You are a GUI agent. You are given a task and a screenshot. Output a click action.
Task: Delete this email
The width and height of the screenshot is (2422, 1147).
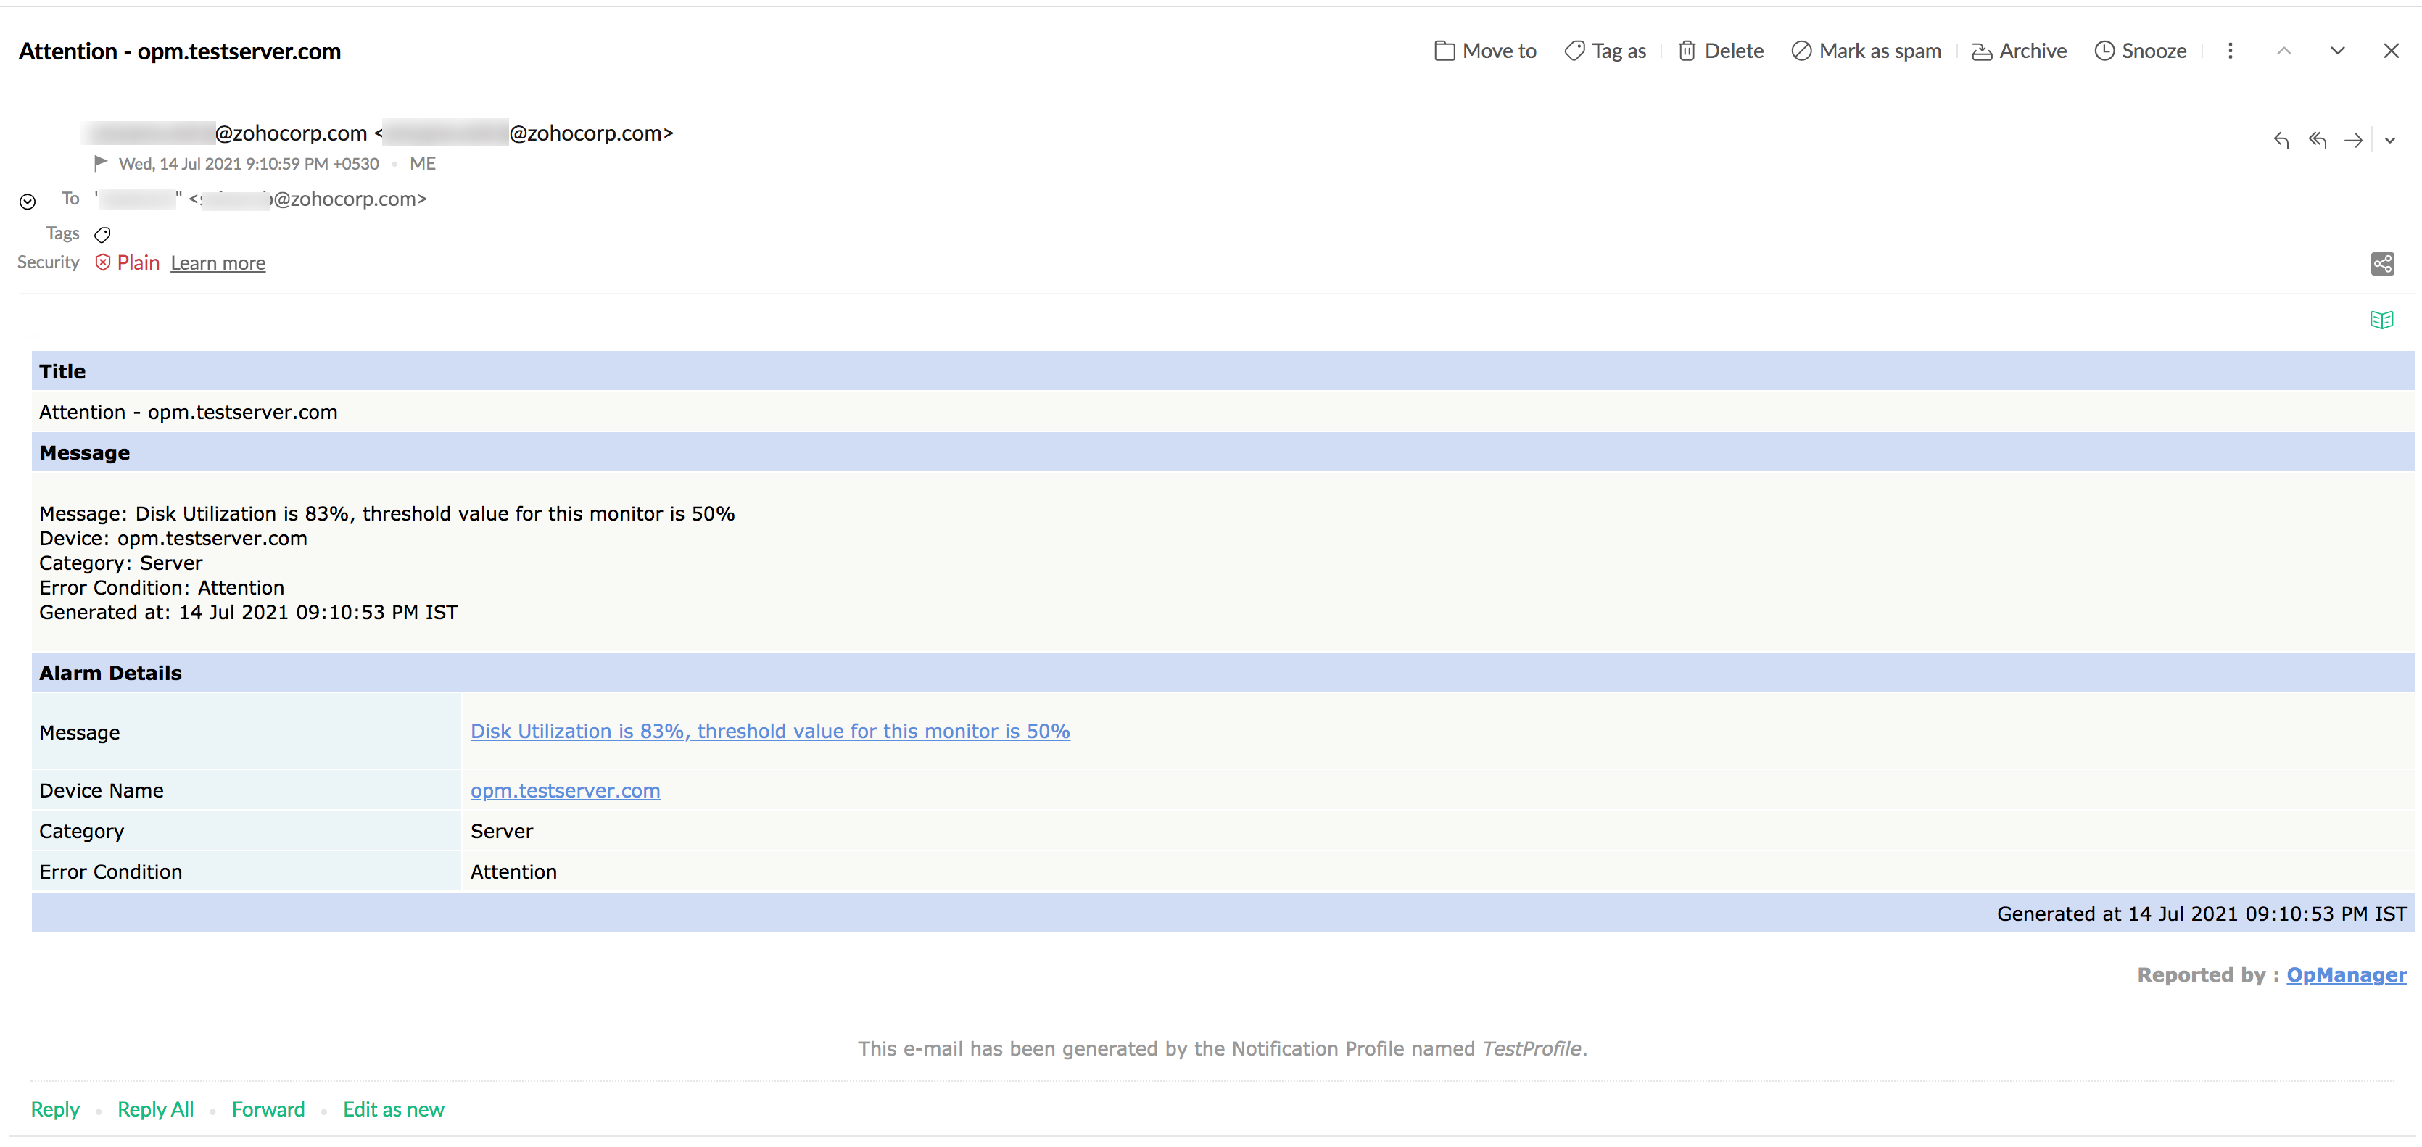coord(1719,51)
